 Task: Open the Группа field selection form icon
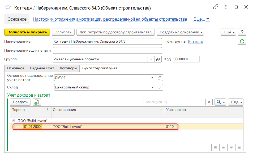pyautogui.click(x=158, y=59)
